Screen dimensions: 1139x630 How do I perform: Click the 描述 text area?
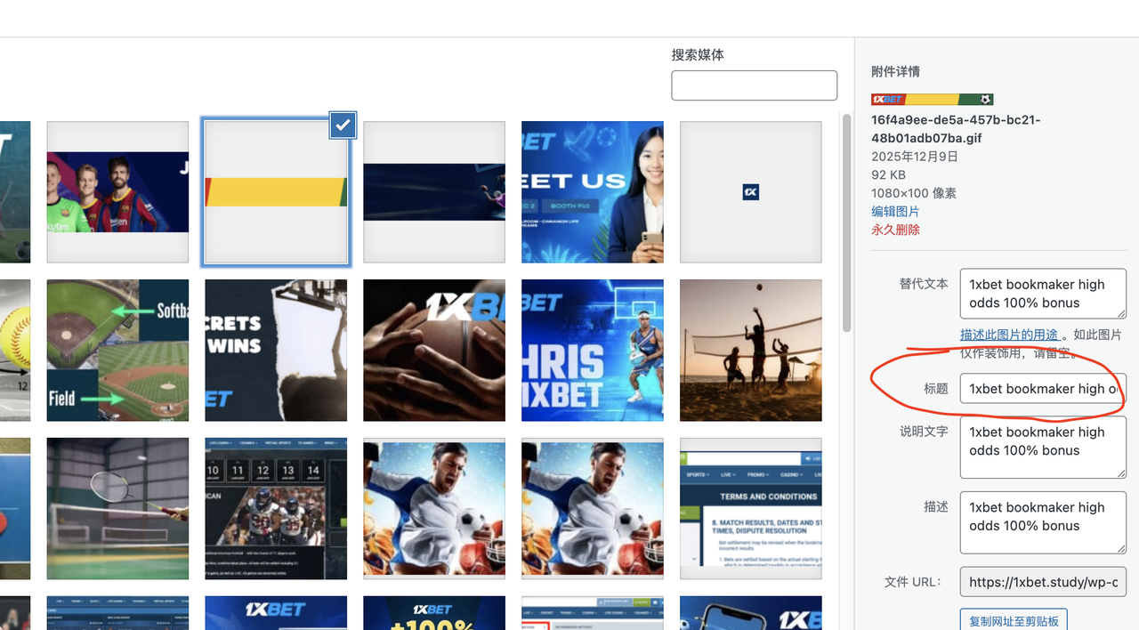(1043, 522)
